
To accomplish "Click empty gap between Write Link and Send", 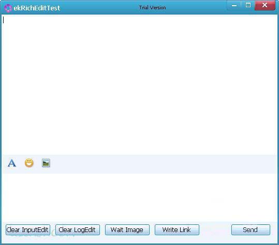I will click(215, 229).
